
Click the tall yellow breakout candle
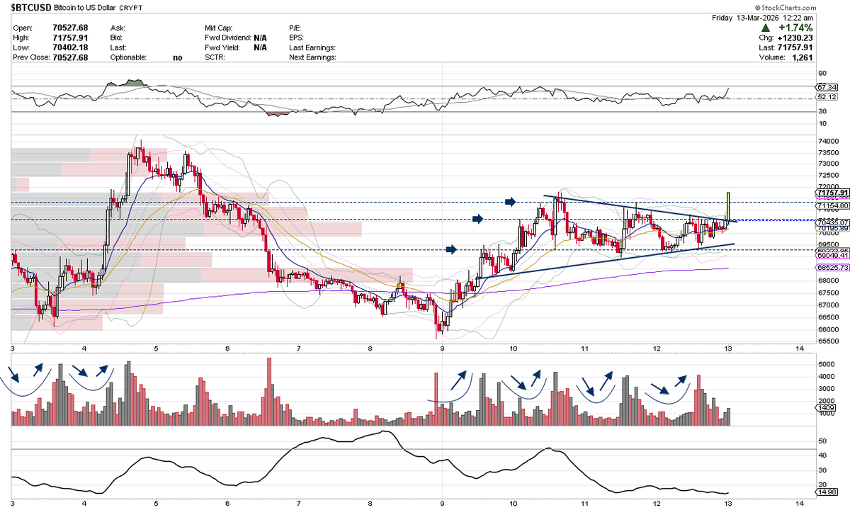[728, 207]
